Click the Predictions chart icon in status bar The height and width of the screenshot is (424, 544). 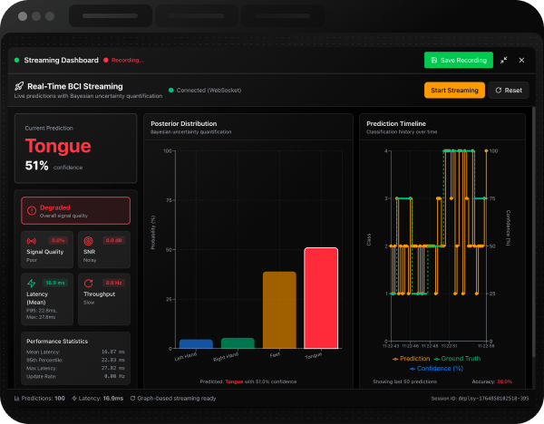[19, 398]
